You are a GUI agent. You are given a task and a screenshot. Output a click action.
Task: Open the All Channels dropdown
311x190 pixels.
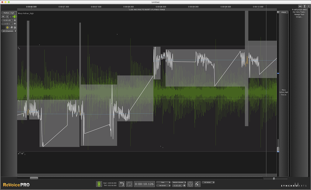point(9,31)
